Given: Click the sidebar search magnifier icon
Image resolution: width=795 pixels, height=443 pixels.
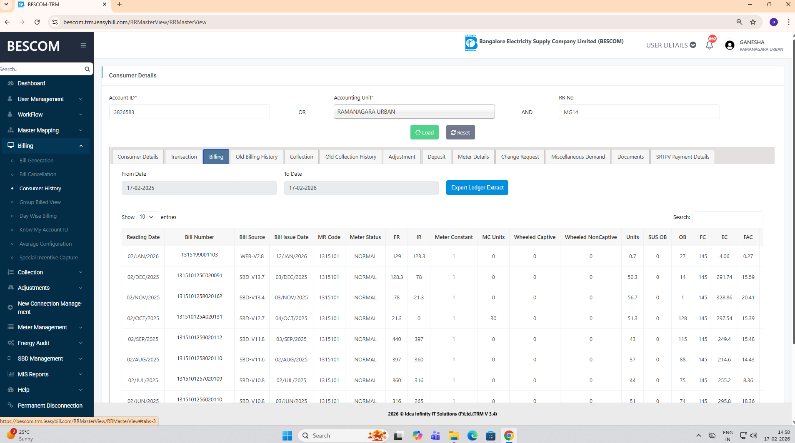Looking at the screenshot, I should (x=87, y=69).
